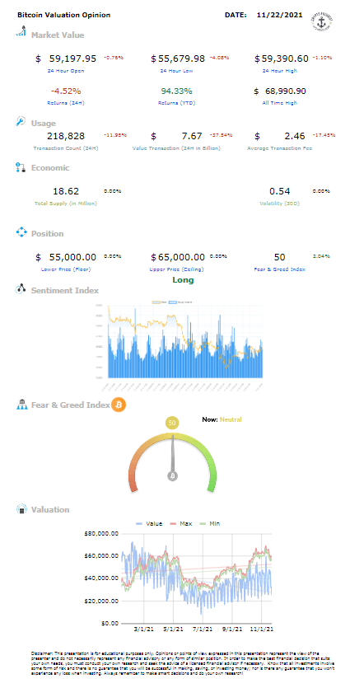Click the Fear & Greed Index value label
This screenshot has height=688, width=364.
tap(279, 269)
